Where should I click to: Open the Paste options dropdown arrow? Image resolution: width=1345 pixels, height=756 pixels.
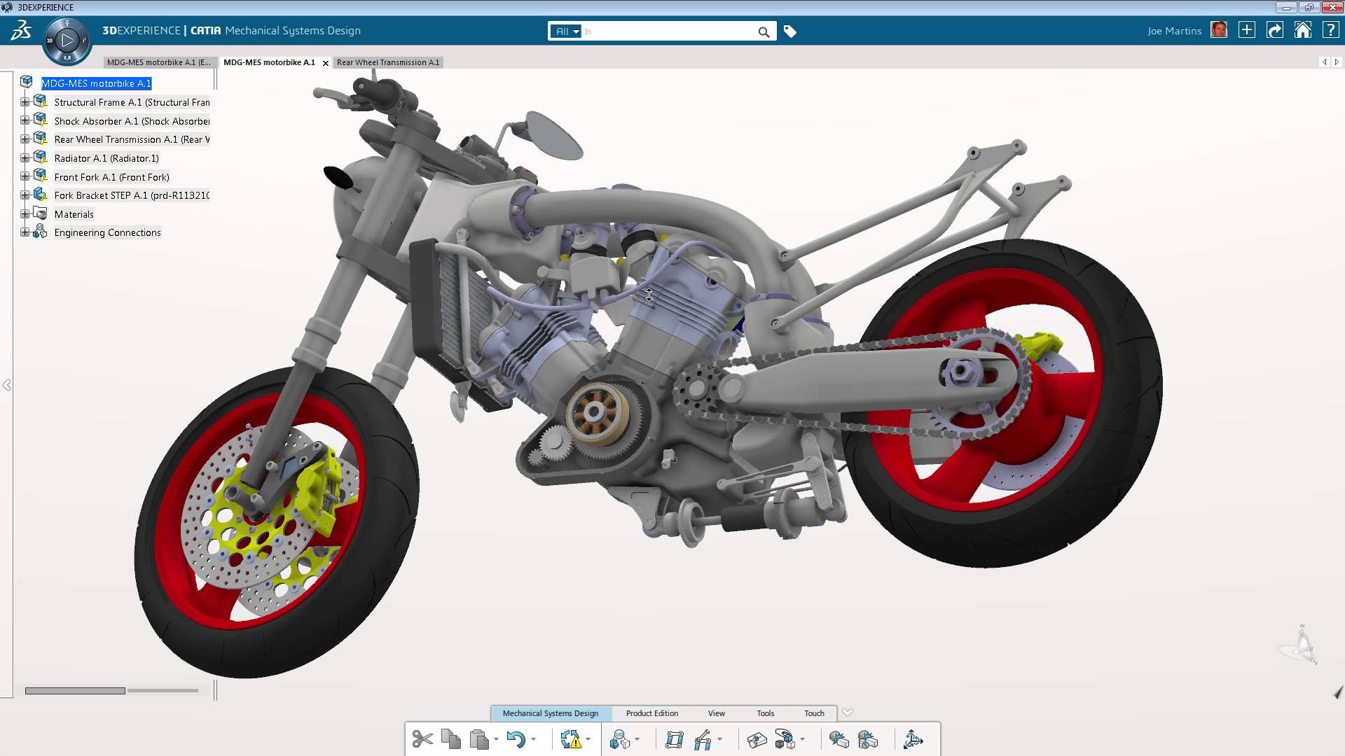(x=496, y=739)
